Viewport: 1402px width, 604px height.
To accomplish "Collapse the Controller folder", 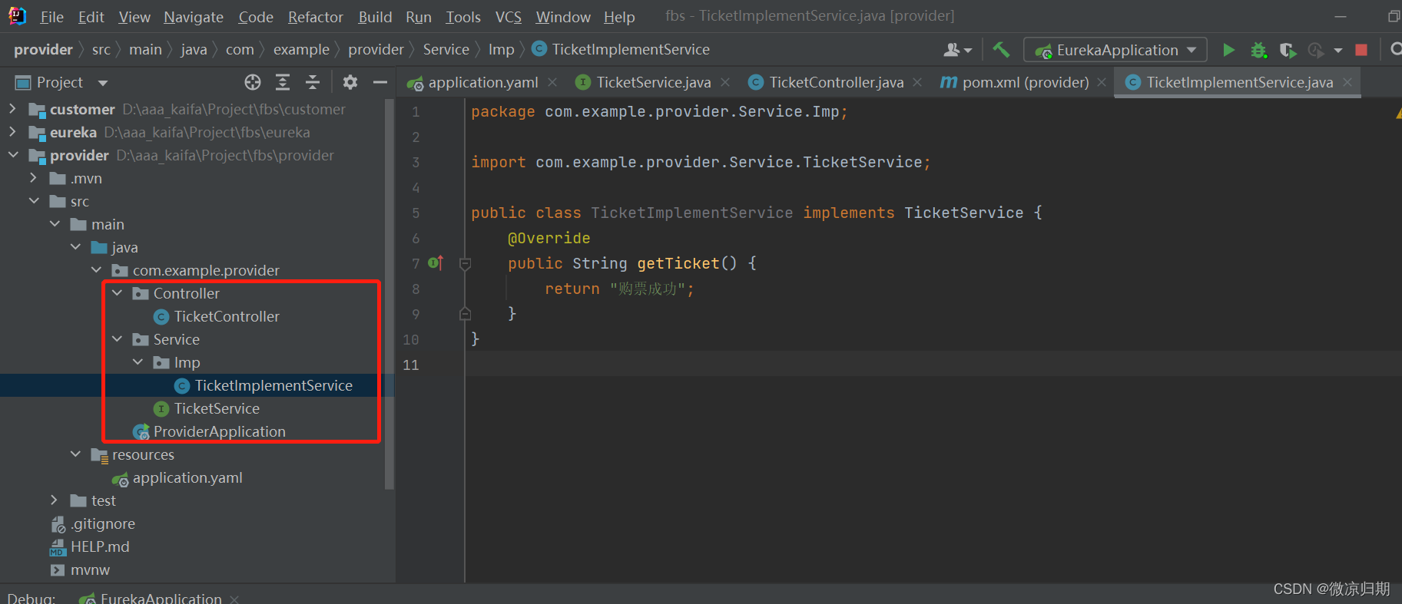I will pos(117,293).
